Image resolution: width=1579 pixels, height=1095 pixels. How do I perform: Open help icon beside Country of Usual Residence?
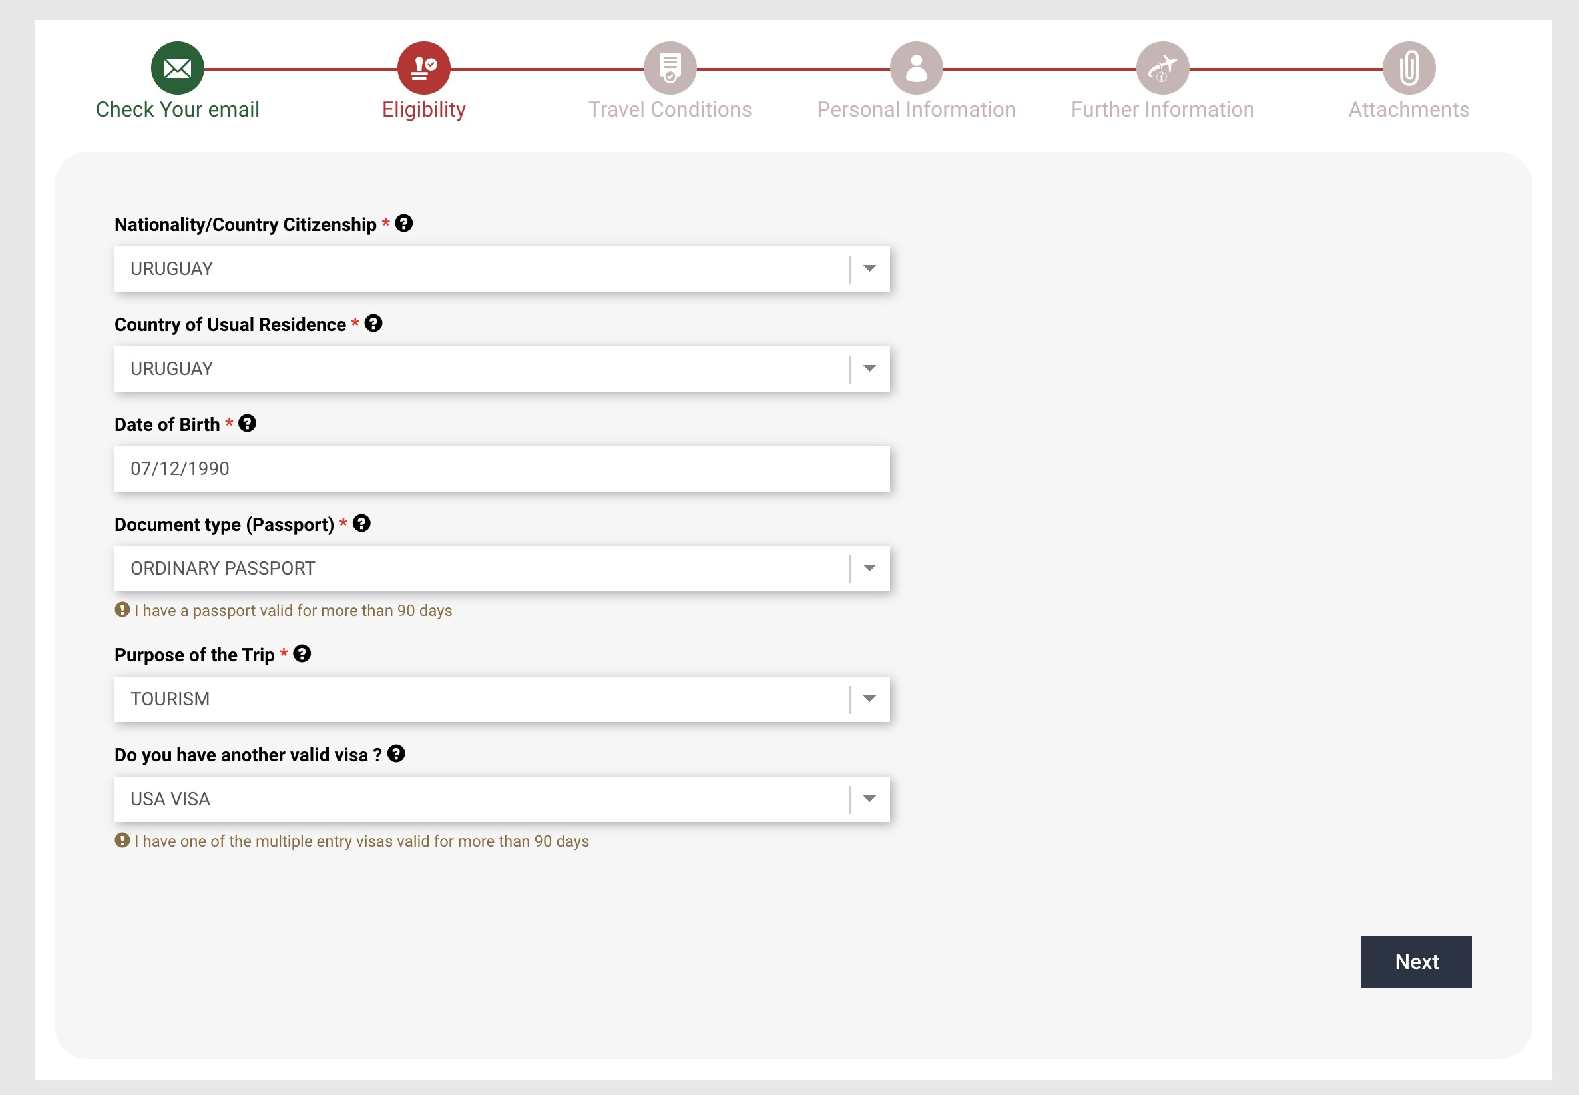click(373, 324)
